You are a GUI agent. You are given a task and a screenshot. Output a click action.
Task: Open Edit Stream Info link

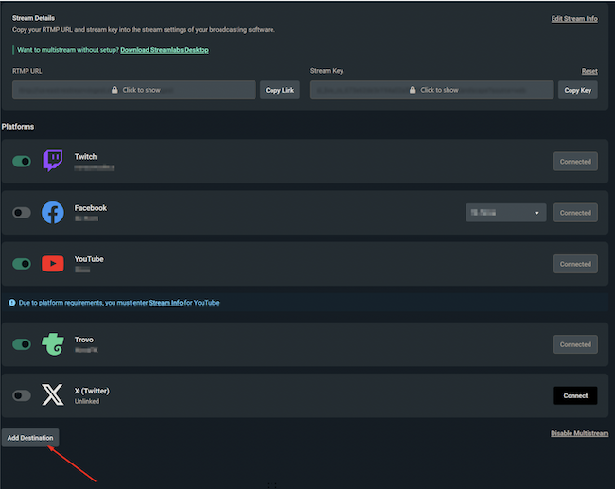574,18
